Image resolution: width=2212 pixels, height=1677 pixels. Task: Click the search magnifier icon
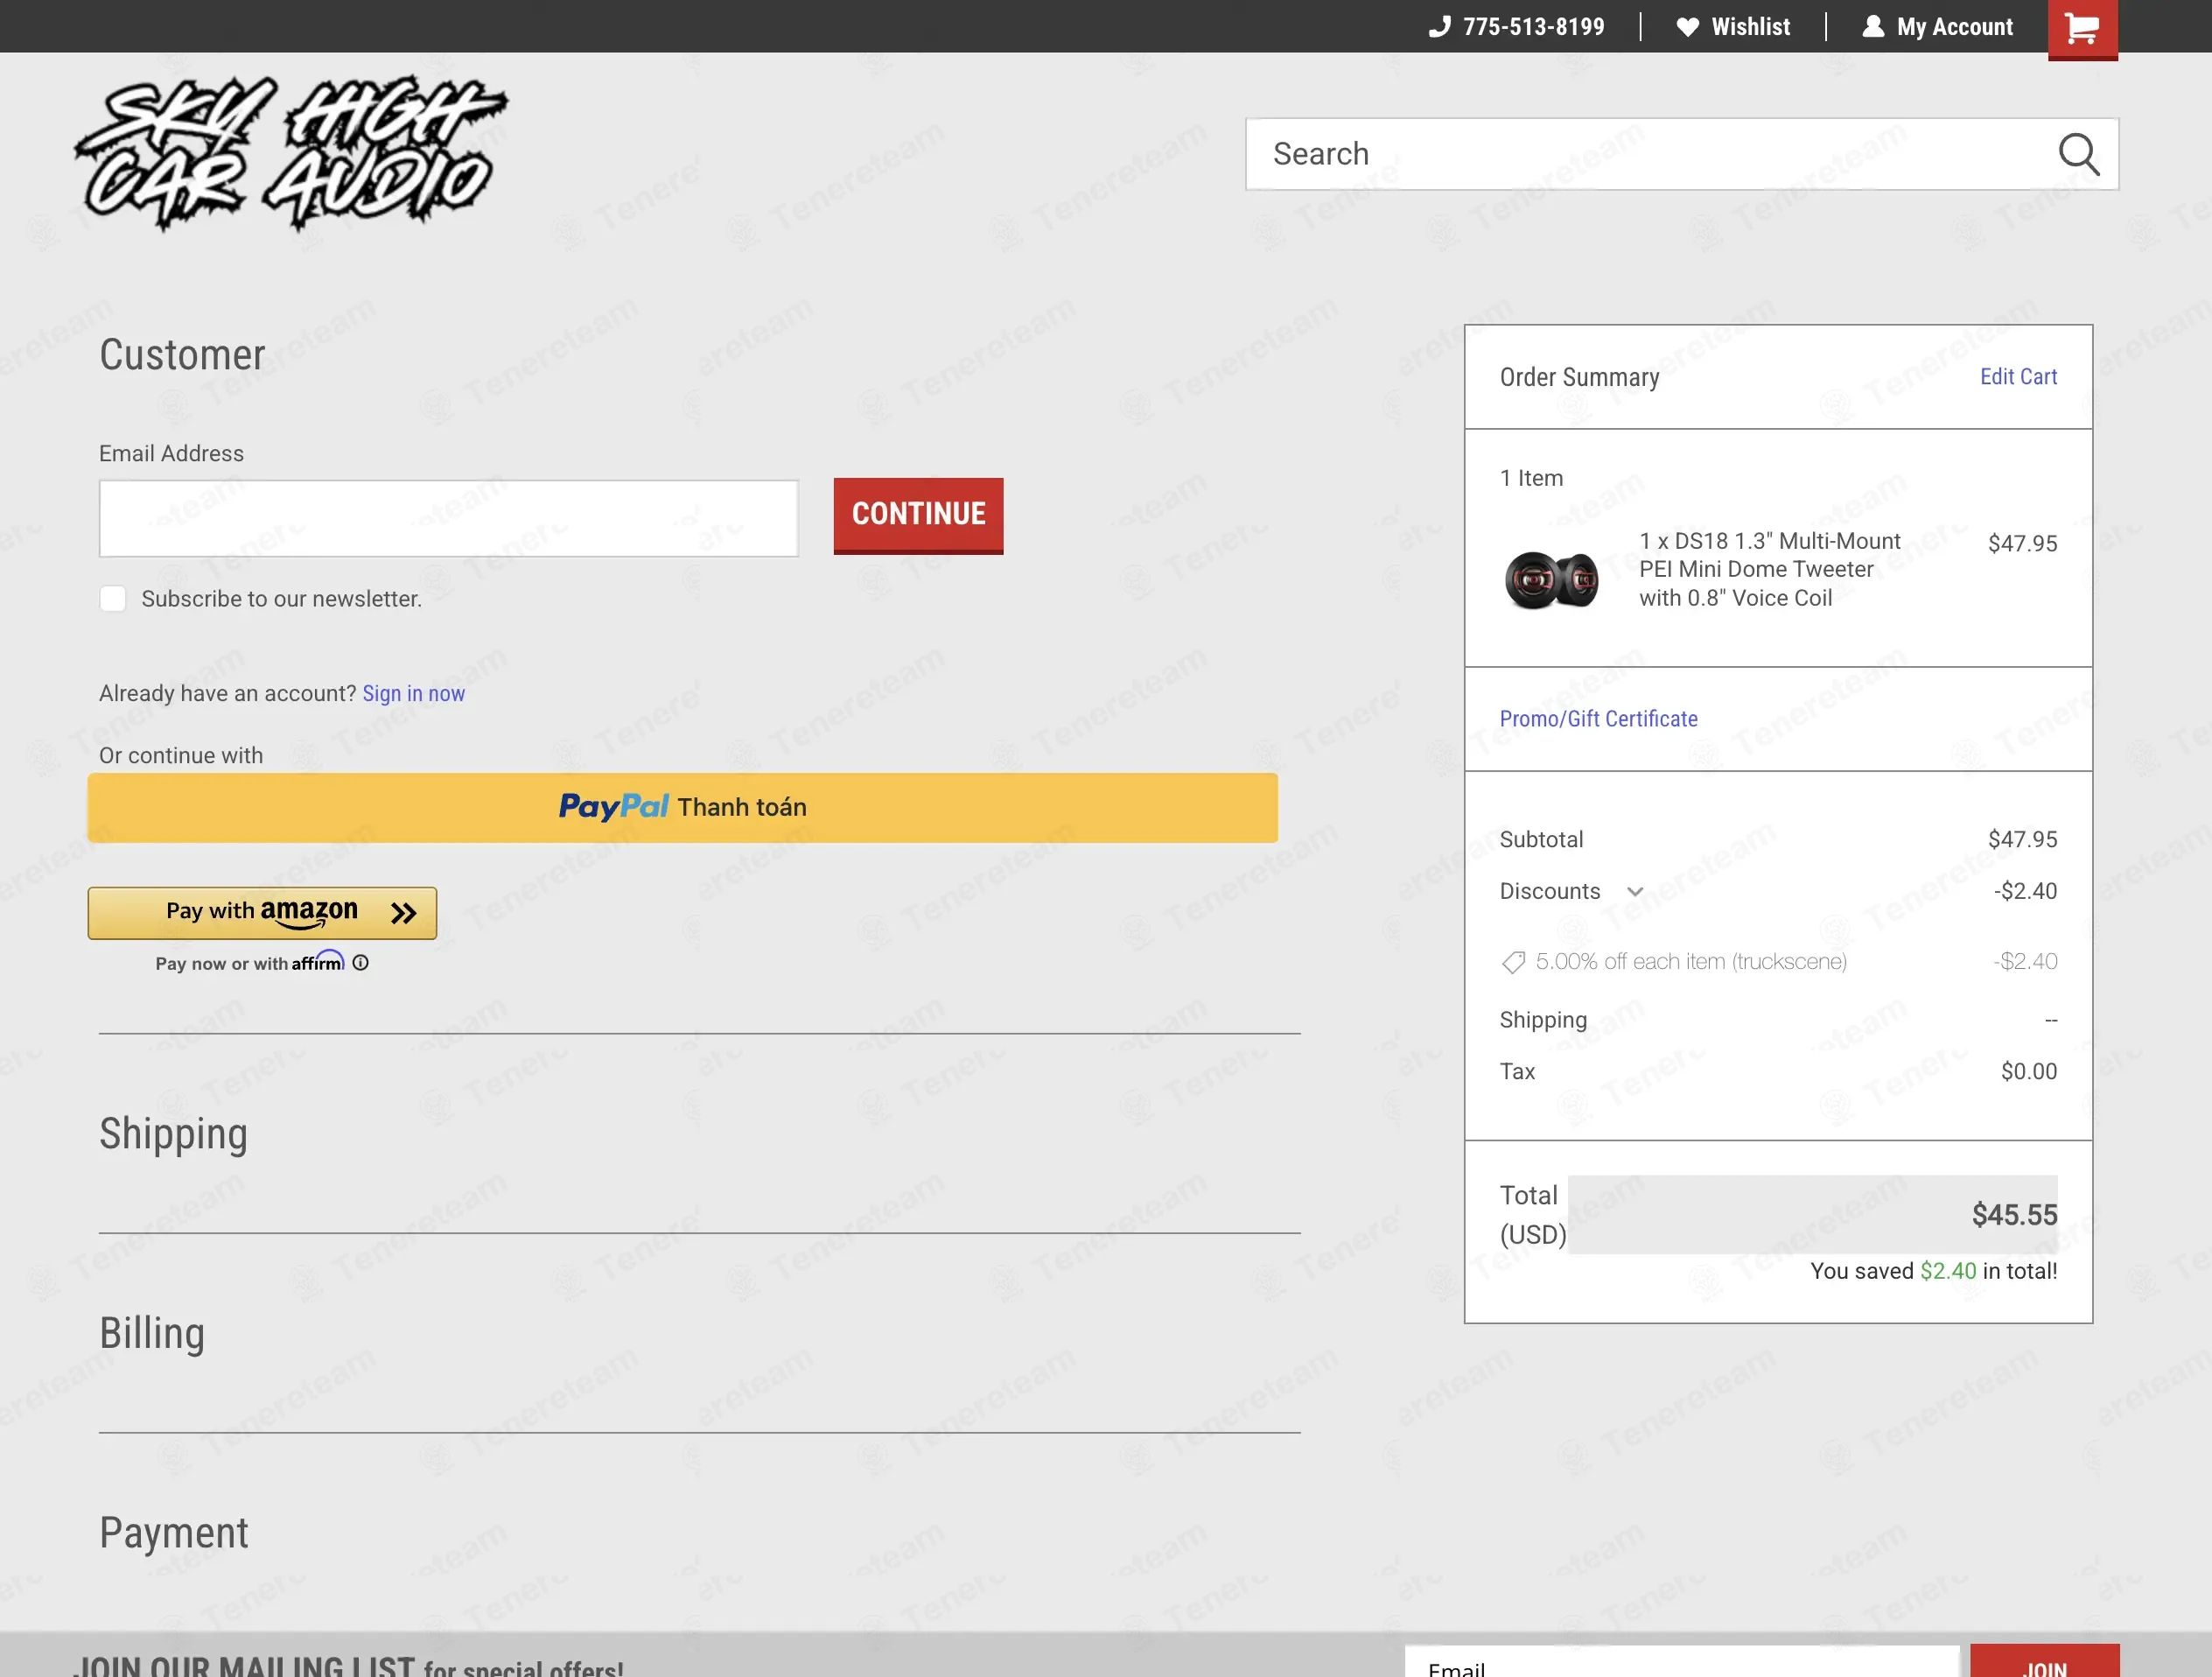click(x=2078, y=154)
